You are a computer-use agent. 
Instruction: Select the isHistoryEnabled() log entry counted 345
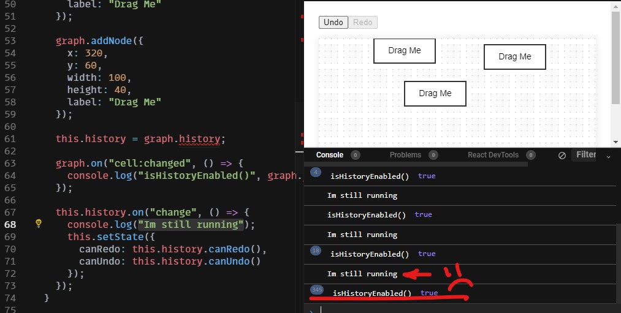coord(459,293)
